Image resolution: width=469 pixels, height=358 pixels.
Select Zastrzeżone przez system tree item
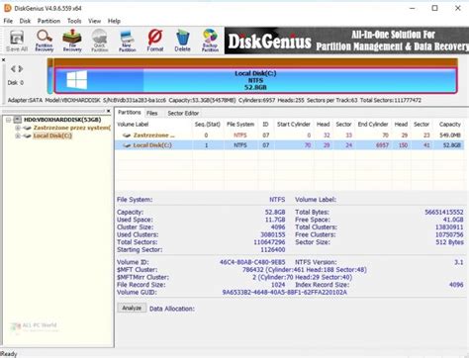[72, 128]
